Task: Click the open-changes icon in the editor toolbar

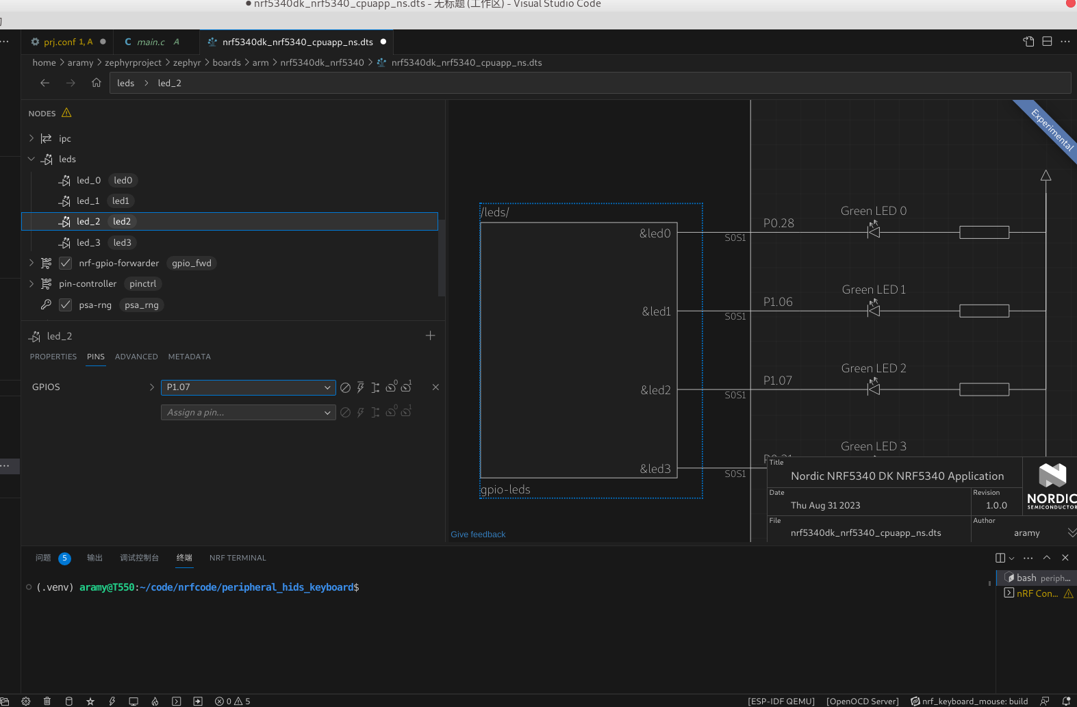Action: [x=1028, y=42]
